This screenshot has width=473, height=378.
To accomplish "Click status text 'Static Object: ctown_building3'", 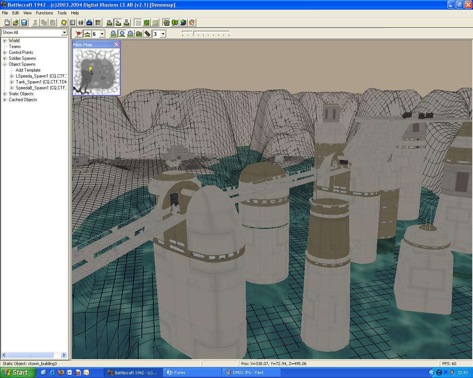I will (x=30, y=364).
